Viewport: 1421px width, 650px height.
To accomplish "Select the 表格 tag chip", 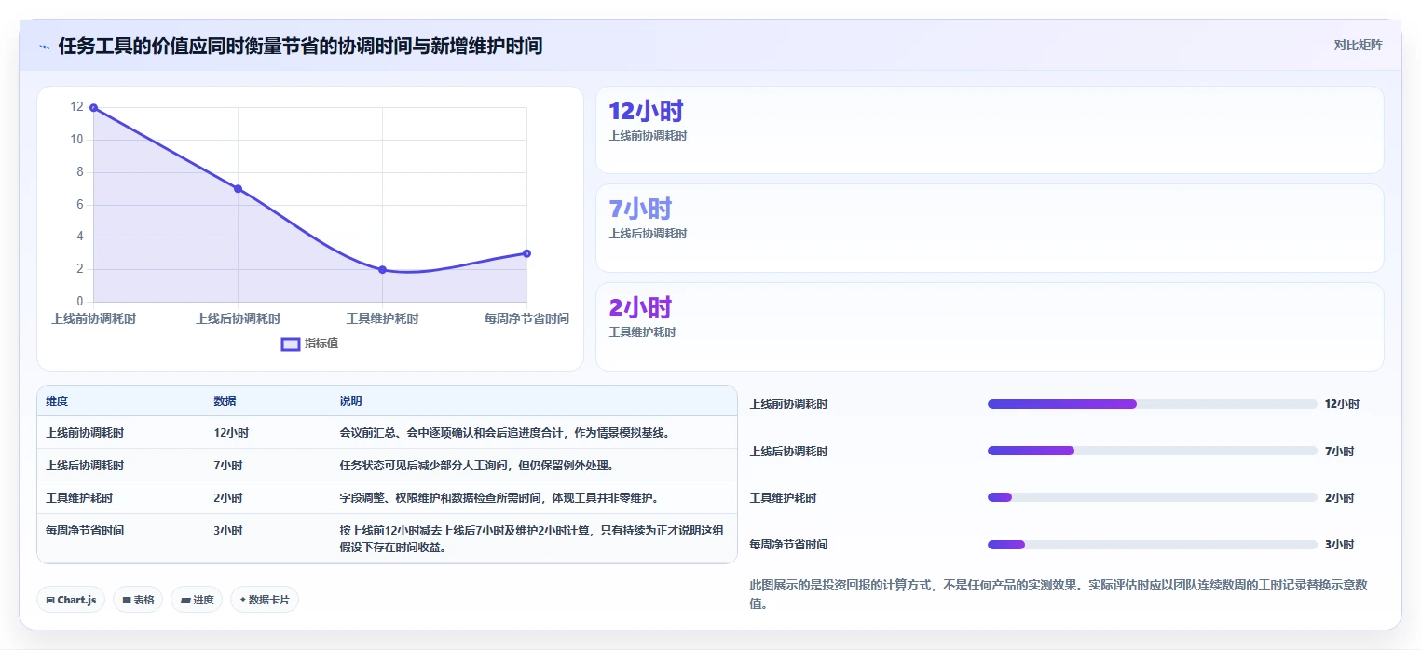I will tap(138, 600).
